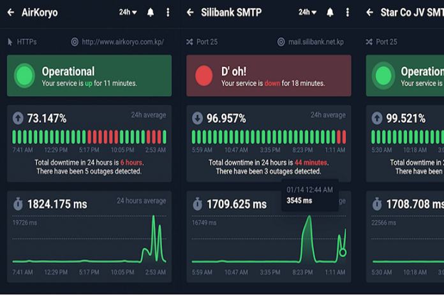
Task: Click the '73.147%' AirKoryo uptime value
Action: click(x=47, y=119)
